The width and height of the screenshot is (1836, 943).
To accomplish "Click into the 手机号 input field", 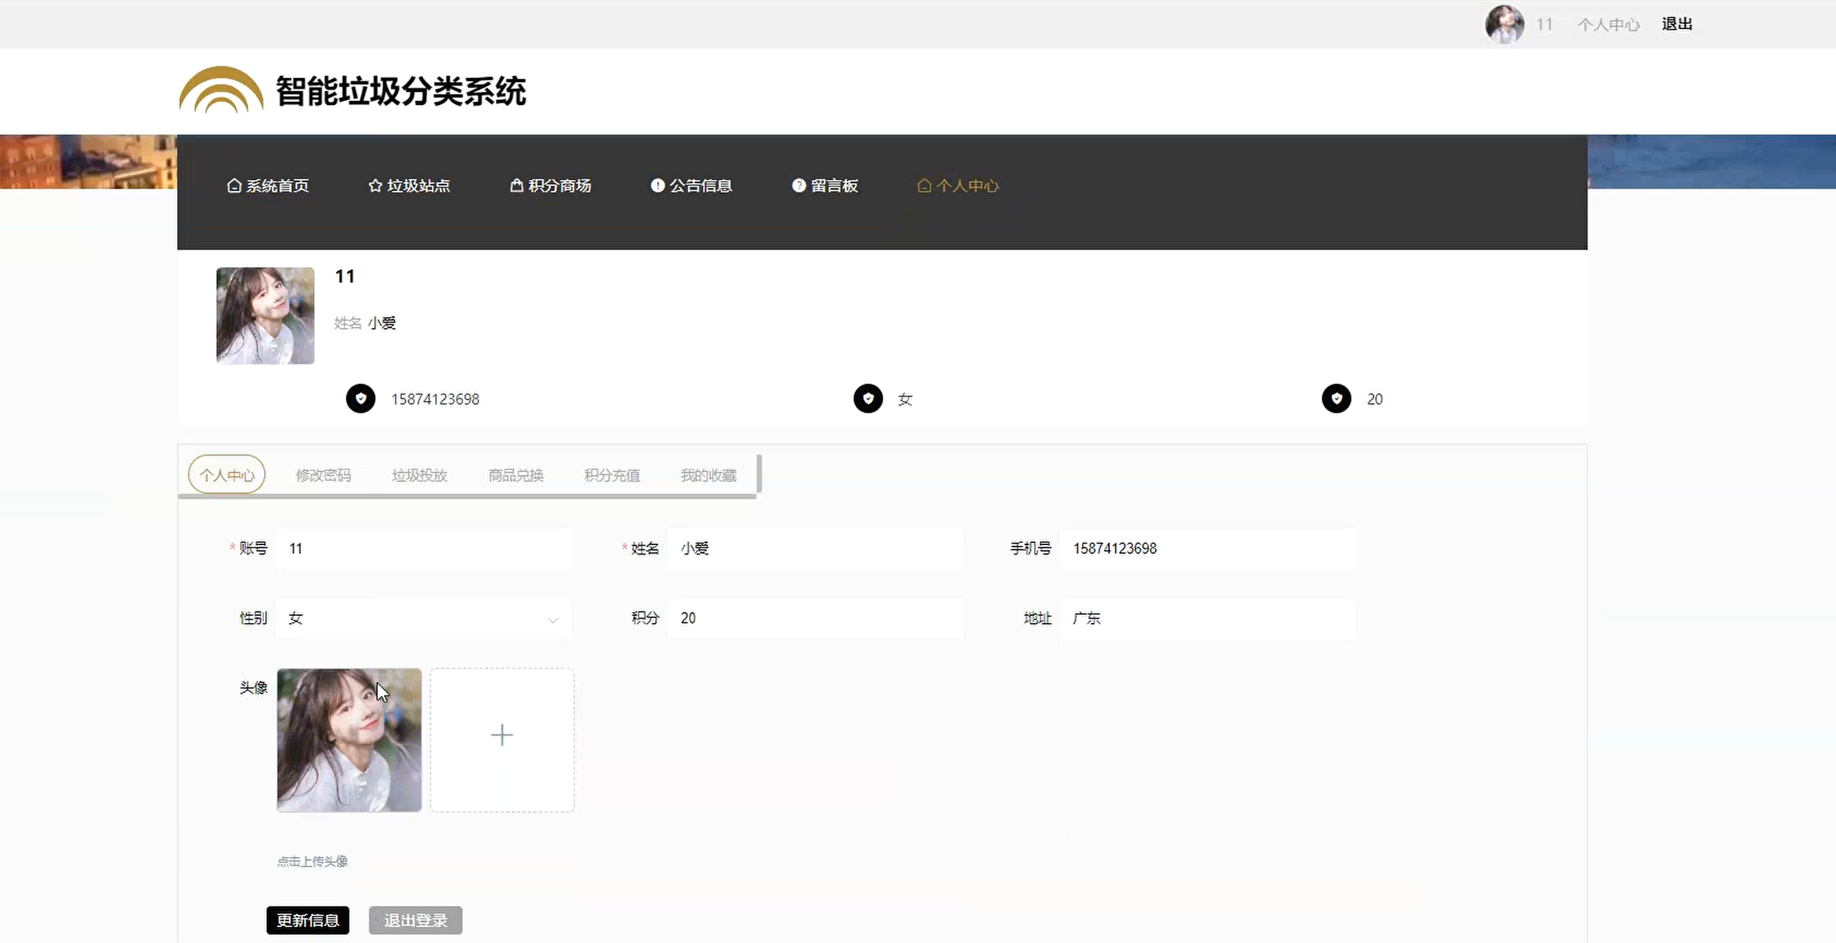I will coord(1207,548).
